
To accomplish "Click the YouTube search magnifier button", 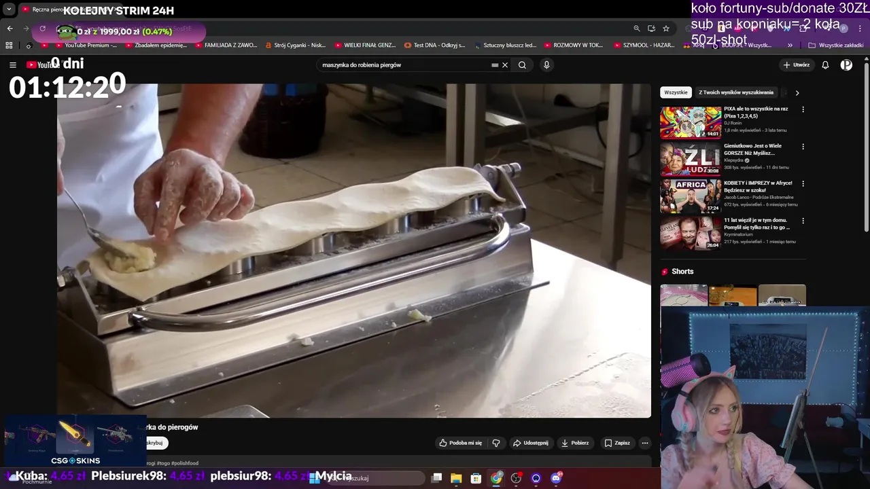I will pos(522,65).
